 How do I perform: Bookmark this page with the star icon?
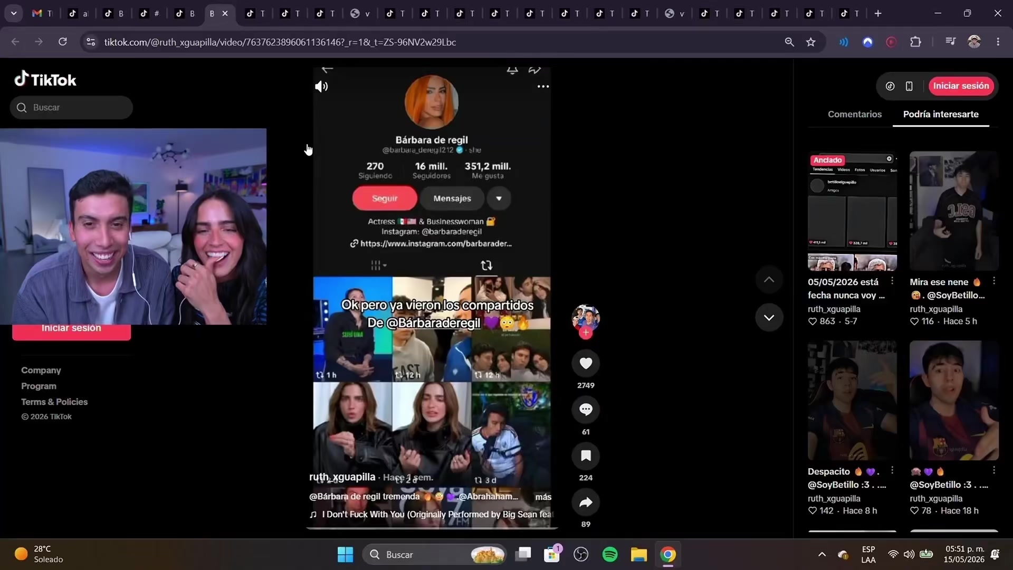point(811,42)
